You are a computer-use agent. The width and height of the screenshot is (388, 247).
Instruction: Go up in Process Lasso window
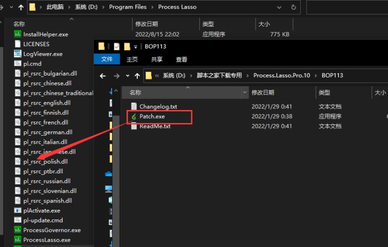tap(21, 7)
